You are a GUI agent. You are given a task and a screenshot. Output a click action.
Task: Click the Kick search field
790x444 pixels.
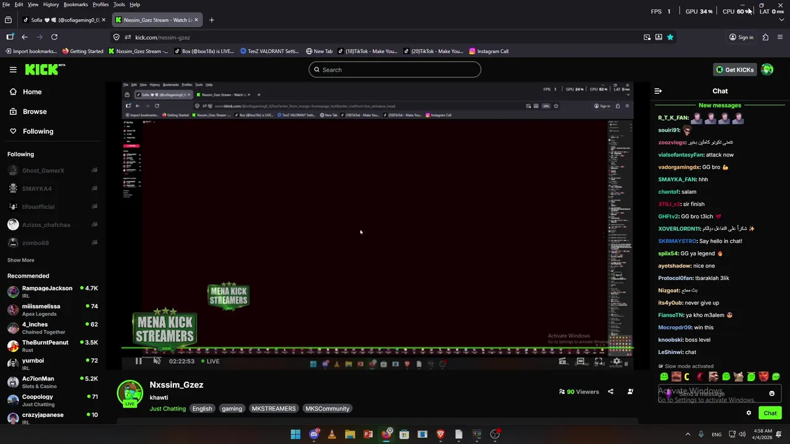395,70
